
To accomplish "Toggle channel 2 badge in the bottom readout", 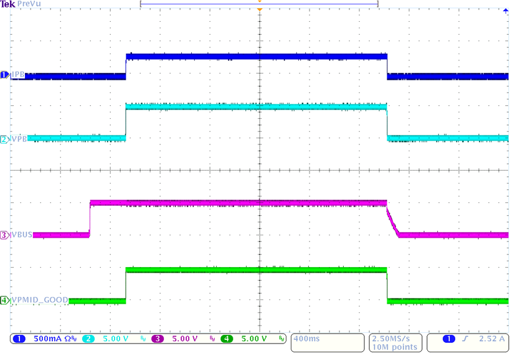I will (x=88, y=339).
